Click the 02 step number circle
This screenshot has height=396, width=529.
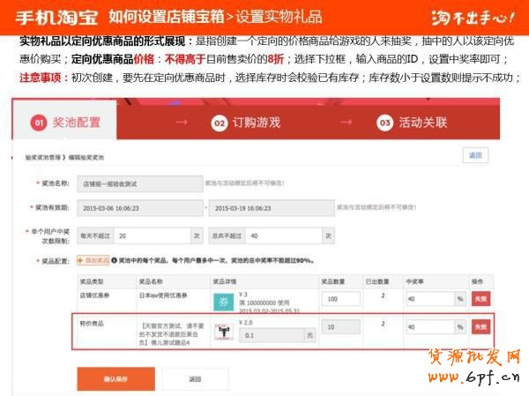(219, 123)
